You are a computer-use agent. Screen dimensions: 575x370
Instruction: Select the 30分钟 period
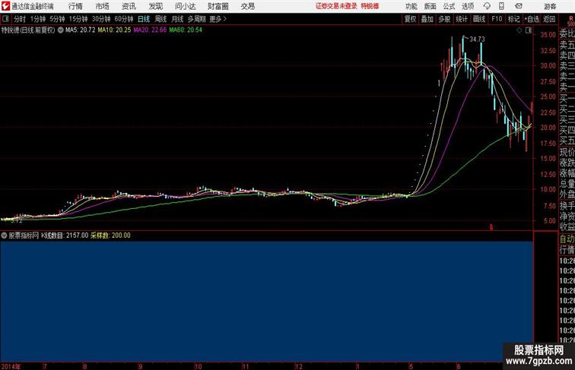click(x=101, y=19)
